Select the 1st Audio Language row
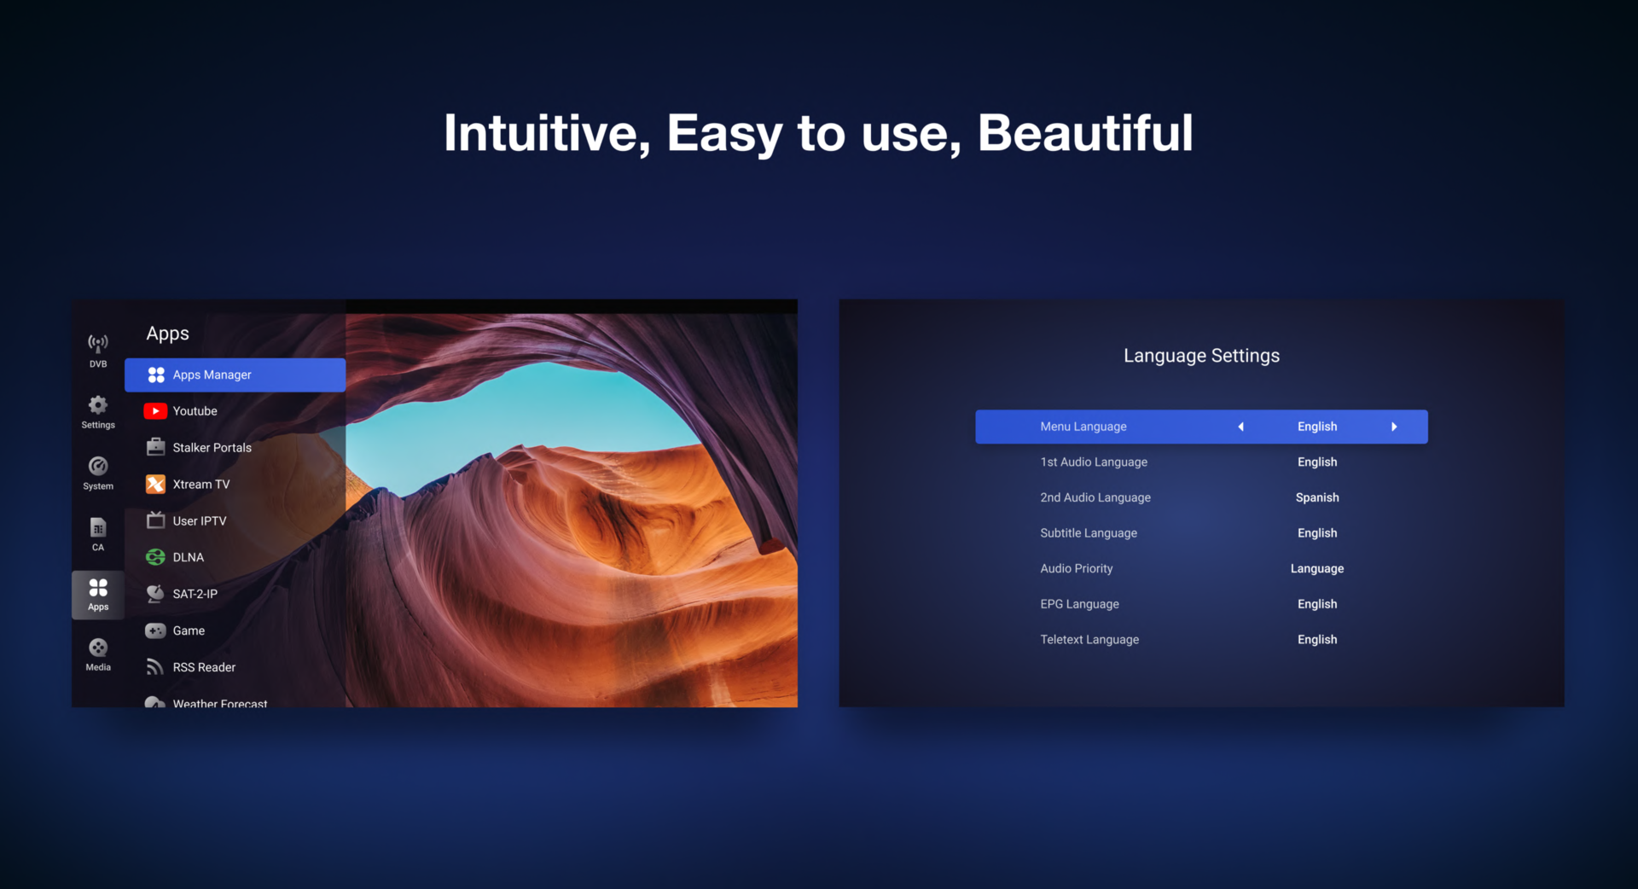The image size is (1638, 889). click(1201, 462)
